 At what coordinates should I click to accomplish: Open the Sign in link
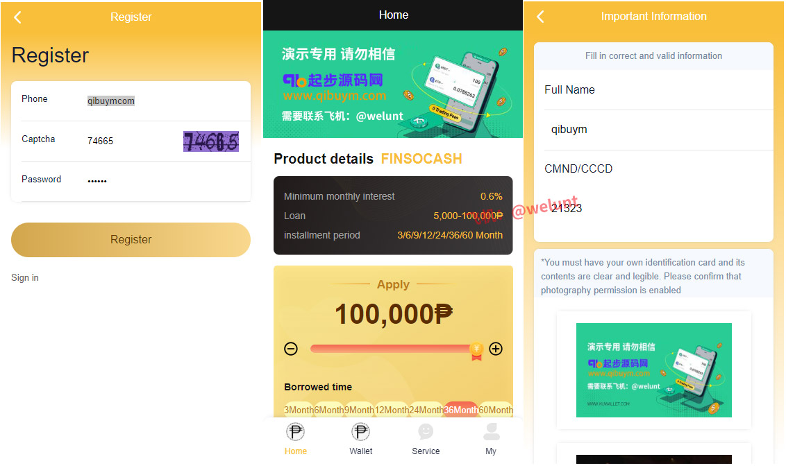(x=24, y=278)
